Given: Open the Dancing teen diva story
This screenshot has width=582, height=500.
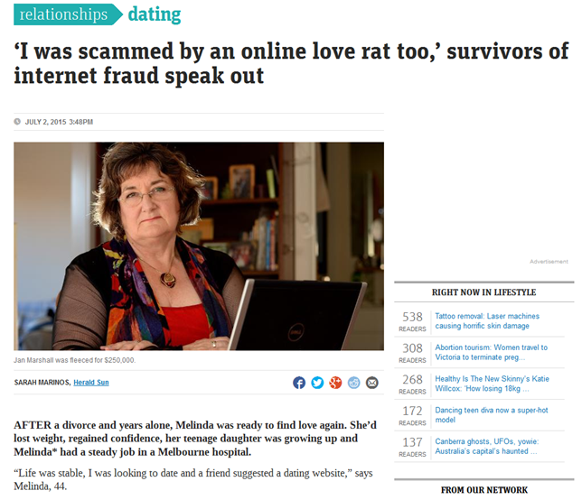Looking at the screenshot, I should point(492,415).
